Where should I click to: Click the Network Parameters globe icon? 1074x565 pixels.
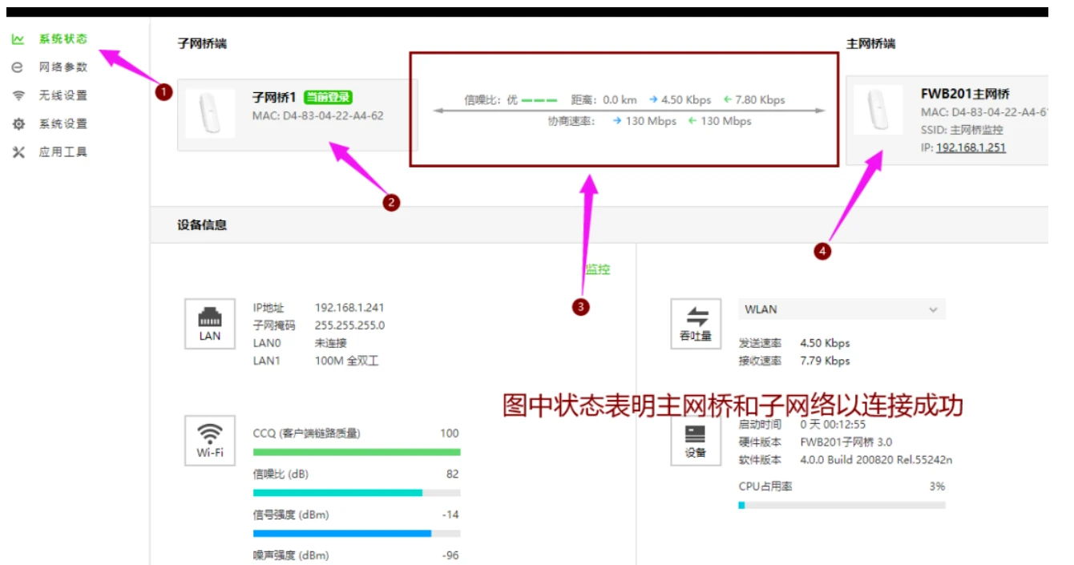[18, 67]
